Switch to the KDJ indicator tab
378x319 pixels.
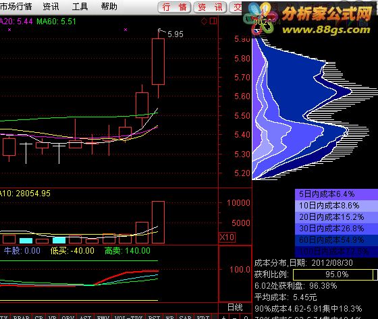[x=202, y=316]
